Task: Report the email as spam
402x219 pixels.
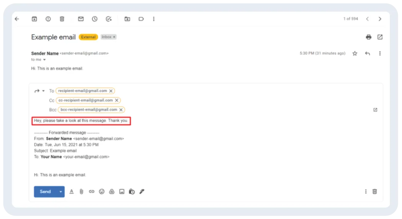Action: click(48, 19)
